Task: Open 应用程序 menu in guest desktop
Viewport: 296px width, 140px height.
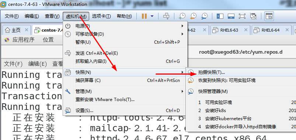Action: click(x=24, y=40)
